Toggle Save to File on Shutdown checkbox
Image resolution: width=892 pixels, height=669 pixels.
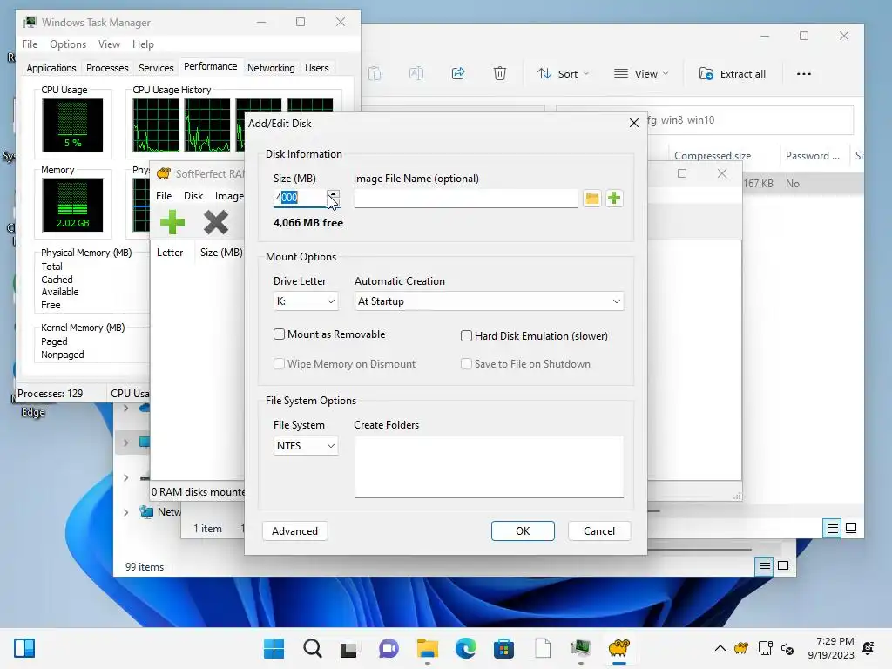[x=466, y=363]
